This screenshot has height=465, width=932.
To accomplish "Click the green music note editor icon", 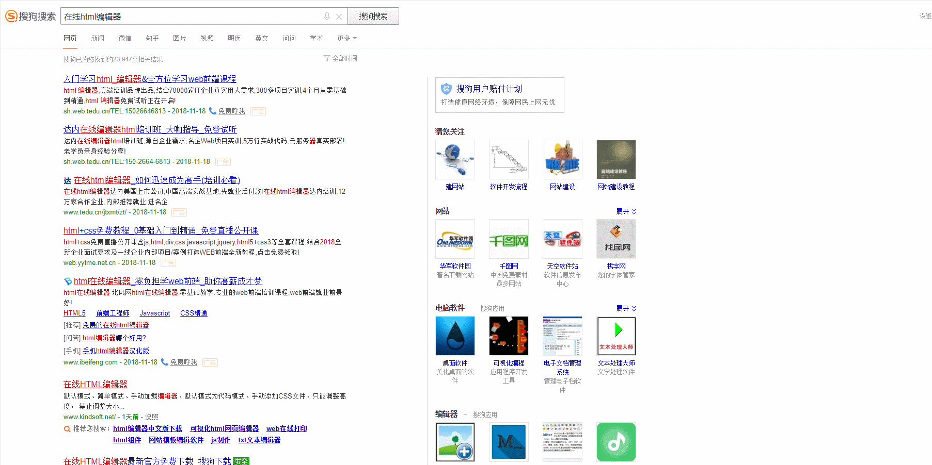I will pyautogui.click(x=616, y=442).
